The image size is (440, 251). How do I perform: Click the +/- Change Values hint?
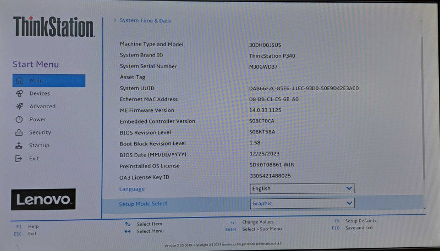point(252,222)
